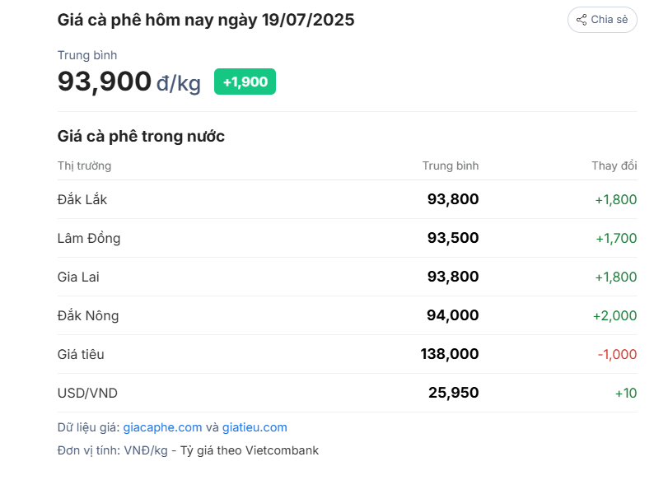The height and width of the screenshot is (480, 654).
Task: Click the Thay đổi column header
Action: click(x=614, y=166)
